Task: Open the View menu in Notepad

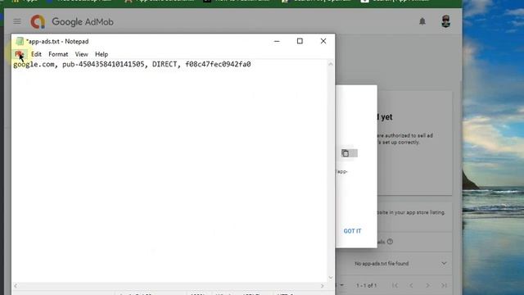Action: pos(82,54)
